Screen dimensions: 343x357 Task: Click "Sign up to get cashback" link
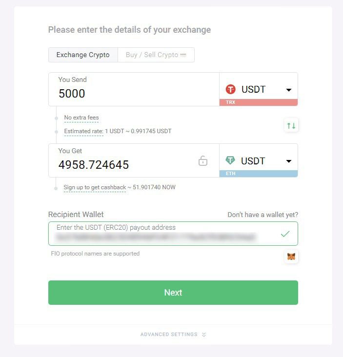click(x=95, y=187)
